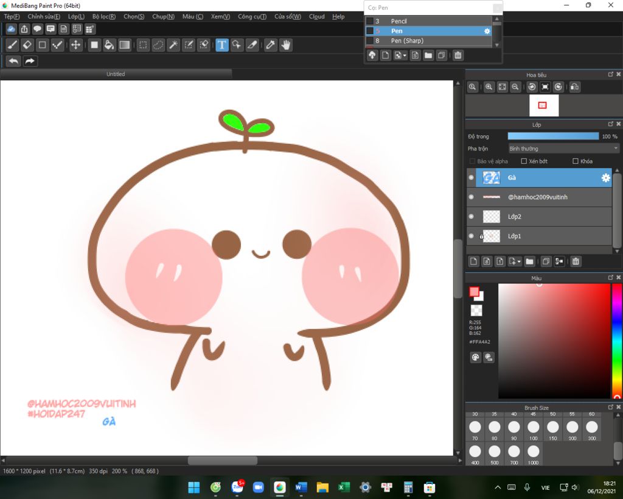Image resolution: width=623 pixels, height=499 pixels.
Task: Expand the add-brush dropdown in brush panel
Action: click(x=405, y=55)
